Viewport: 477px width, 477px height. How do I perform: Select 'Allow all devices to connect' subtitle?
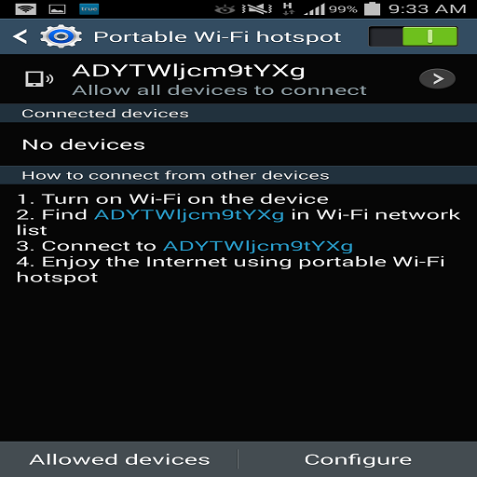(219, 90)
